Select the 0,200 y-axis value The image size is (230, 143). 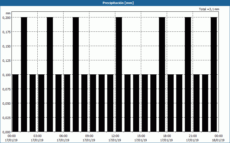6,18
